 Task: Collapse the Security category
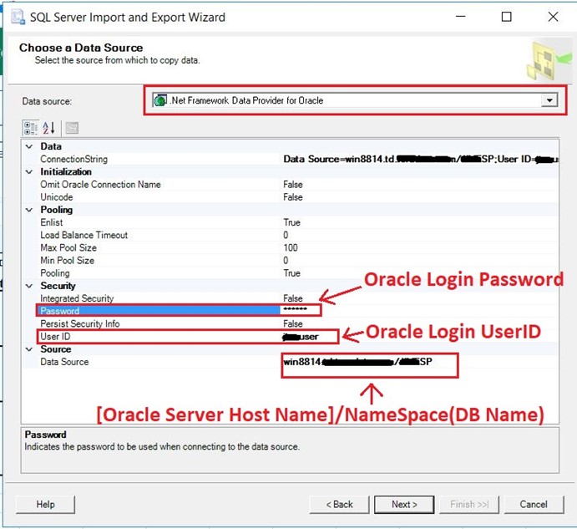click(x=29, y=286)
